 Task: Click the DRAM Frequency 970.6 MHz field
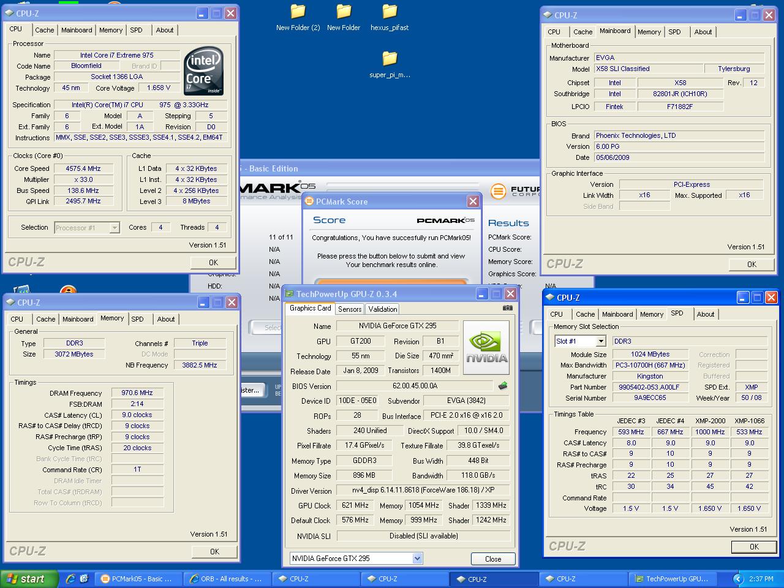[137, 393]
